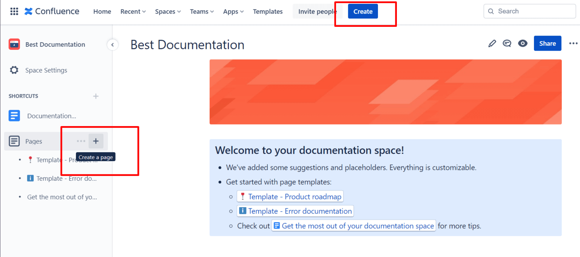Open more actions with the ellipsis icon

(573, 43)
